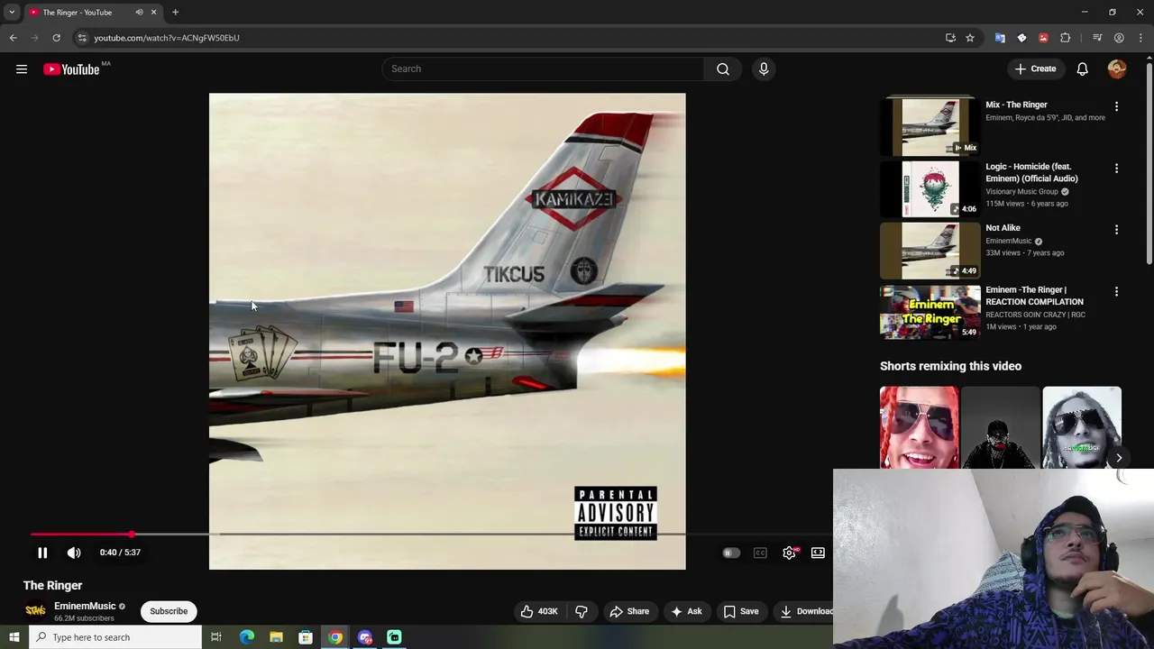Toggle the autoplay switch

click(x=731, y=553)
